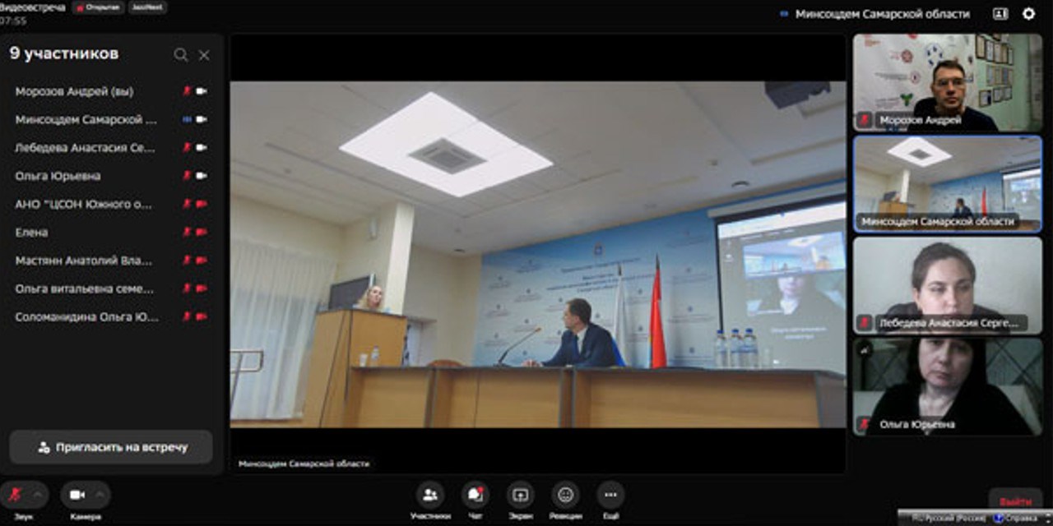1053x526 pixels.
Task: Select Ольга Юрьевна video thumbnail
Action: pyautogui.click(x=948, y=386)
